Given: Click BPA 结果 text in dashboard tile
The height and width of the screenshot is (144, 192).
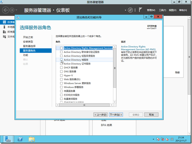Looking at the screenshot, I should point(106,125).
